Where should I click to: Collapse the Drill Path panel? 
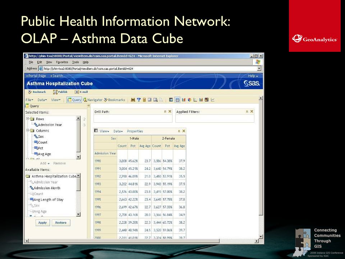165,112
